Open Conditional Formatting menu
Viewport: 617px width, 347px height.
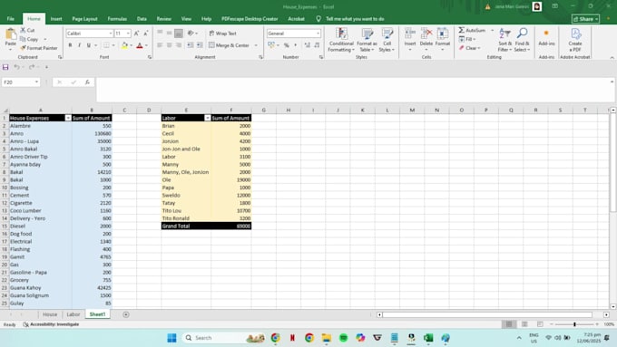pyautogui.click(x=341, y=40)
